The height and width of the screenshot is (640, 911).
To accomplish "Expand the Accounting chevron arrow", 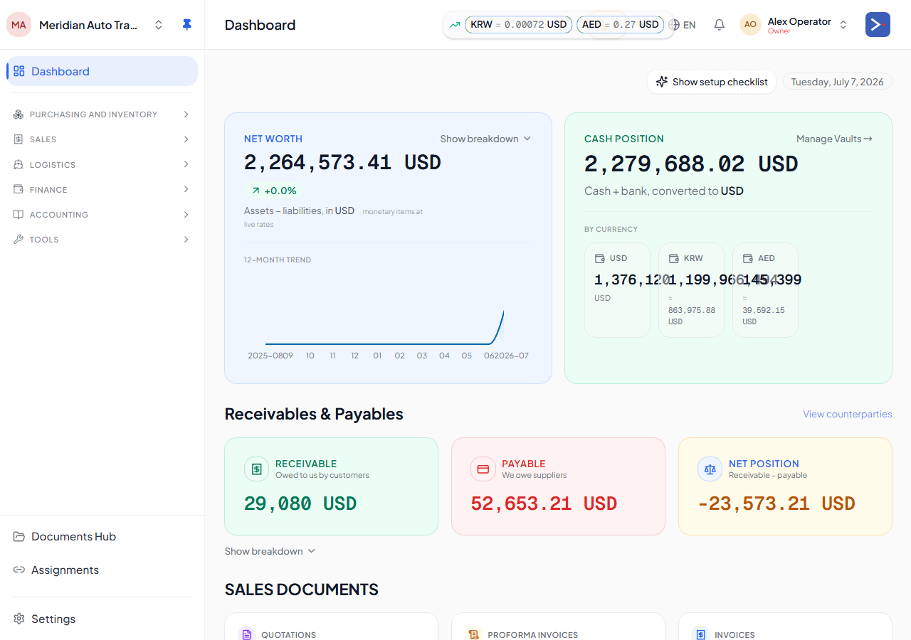I will coord(186,214).
